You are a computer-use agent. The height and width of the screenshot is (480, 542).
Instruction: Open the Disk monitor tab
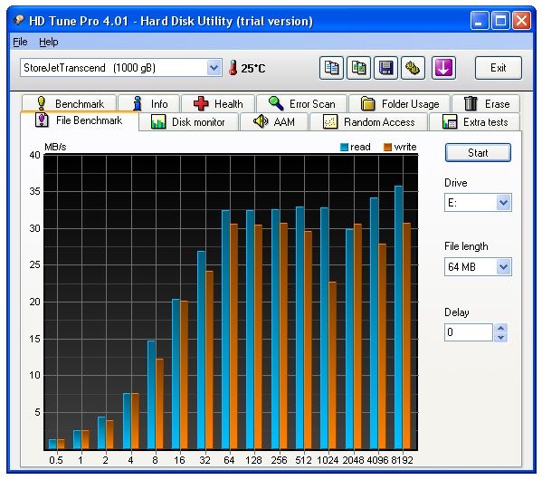point(188,122)
